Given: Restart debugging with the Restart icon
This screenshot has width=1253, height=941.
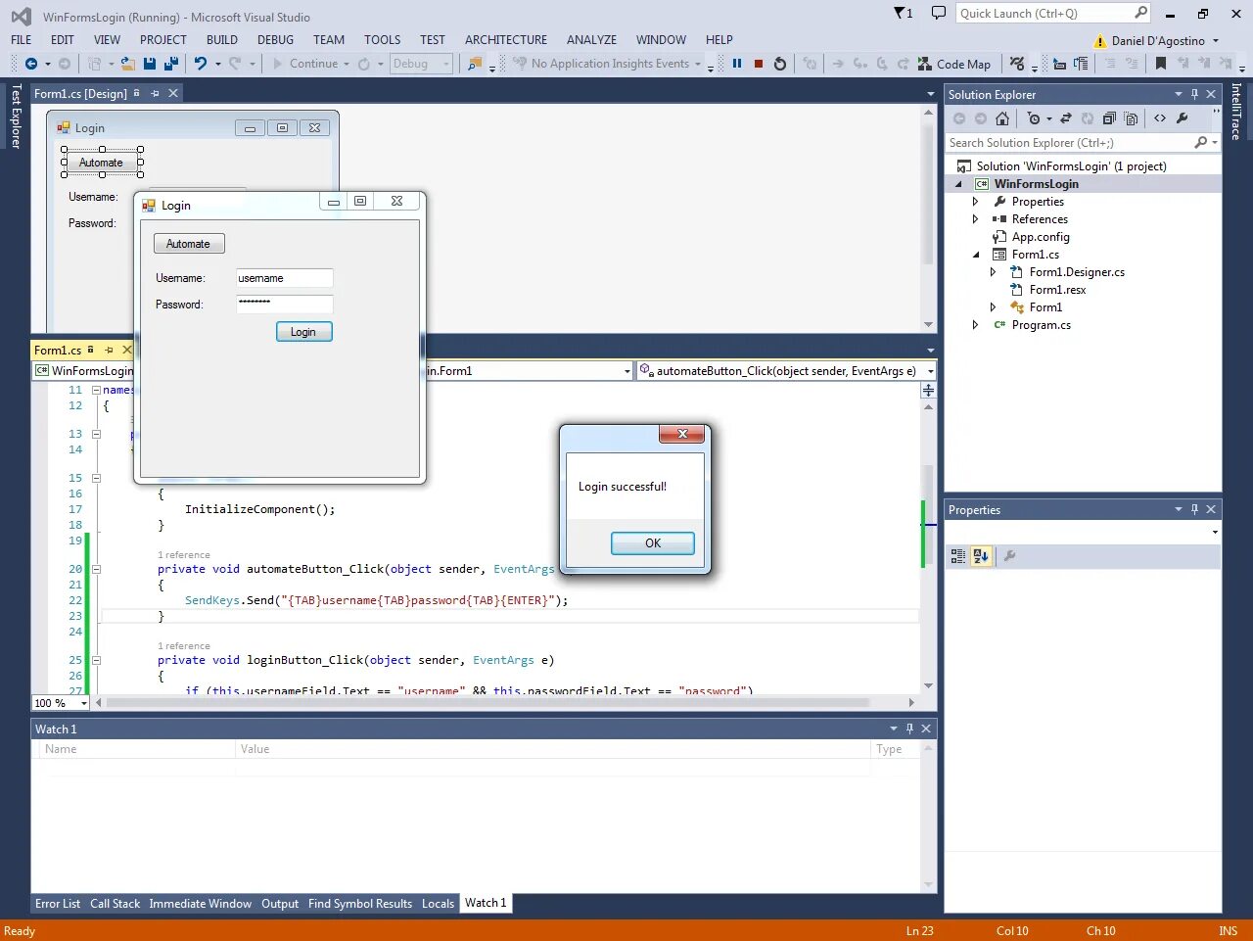Looking at the screenshot, I should (x=780, y=64).
